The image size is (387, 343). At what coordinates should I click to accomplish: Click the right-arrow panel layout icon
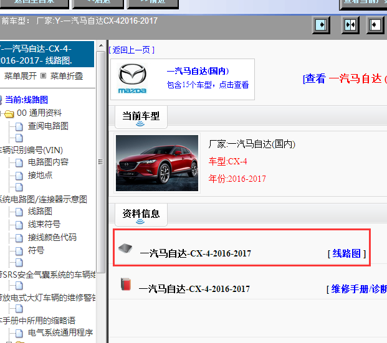click(321, 25)
